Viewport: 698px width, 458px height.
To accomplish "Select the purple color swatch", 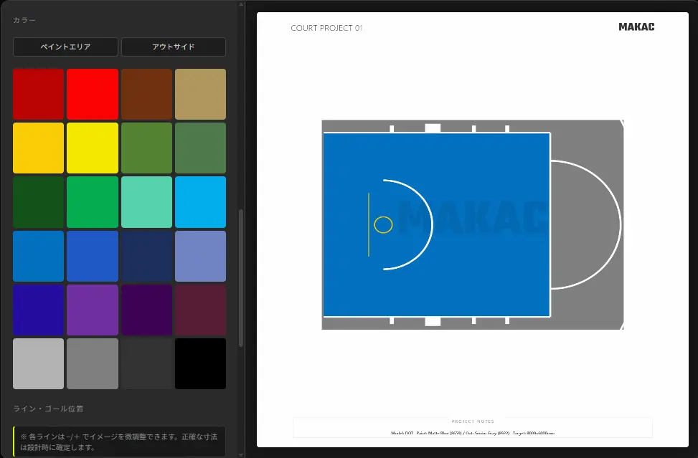I will click(x=93, y=310).
